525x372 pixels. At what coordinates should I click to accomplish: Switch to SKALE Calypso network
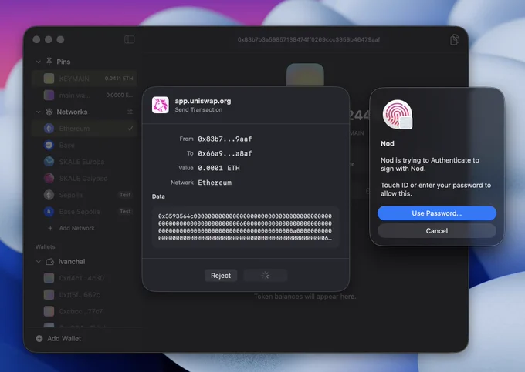click(x=85, y=179)
